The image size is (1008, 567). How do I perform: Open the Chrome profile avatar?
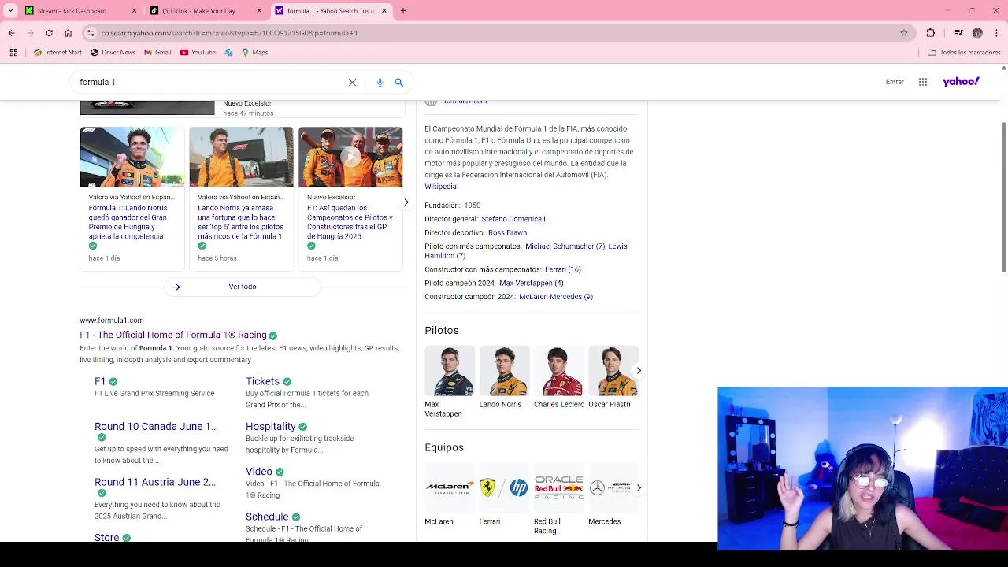977,33
